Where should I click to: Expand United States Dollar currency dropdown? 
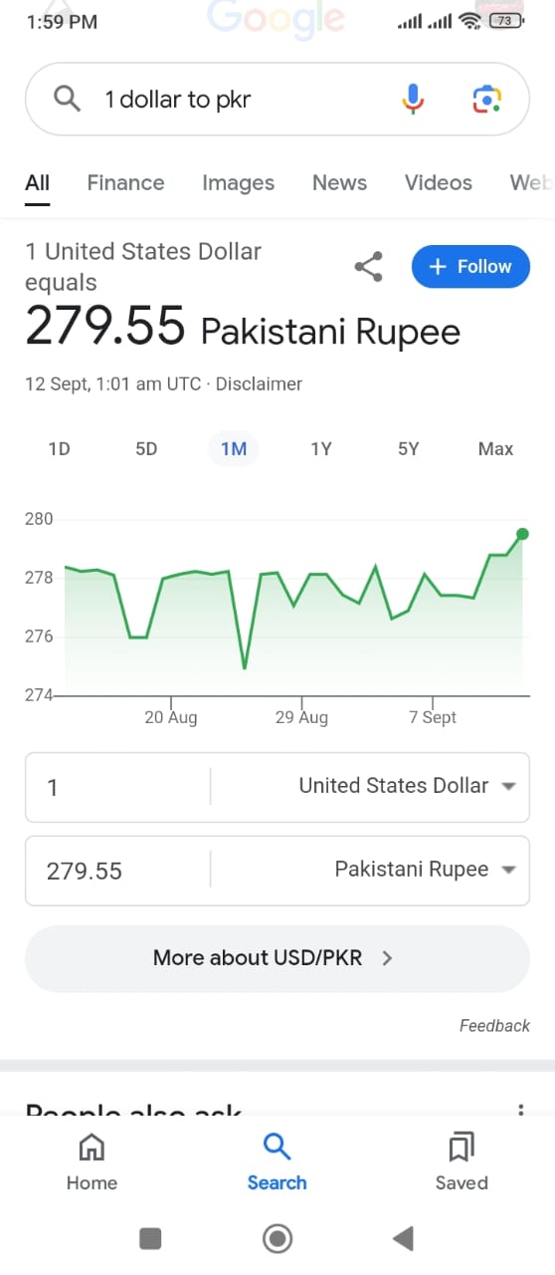click(x=508, y=786)
